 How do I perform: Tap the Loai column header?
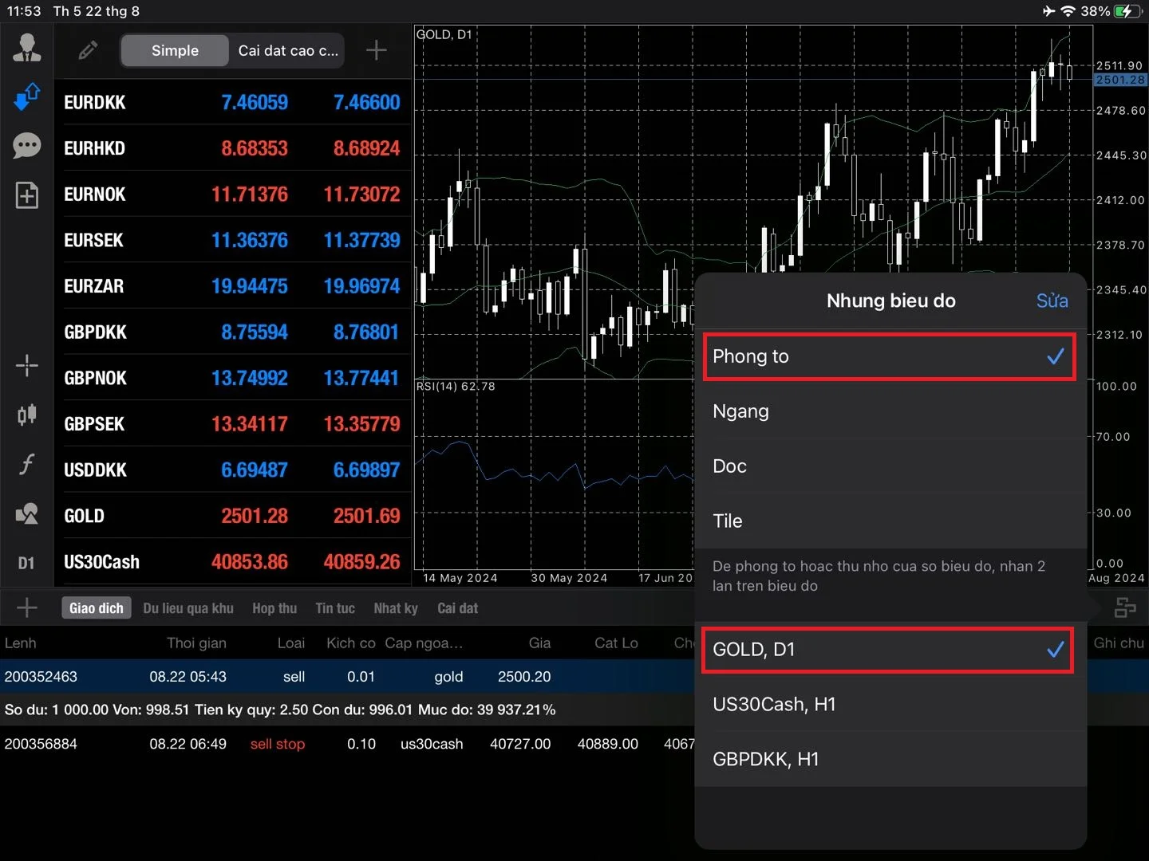pyautogui.click(x=290, y=643)
